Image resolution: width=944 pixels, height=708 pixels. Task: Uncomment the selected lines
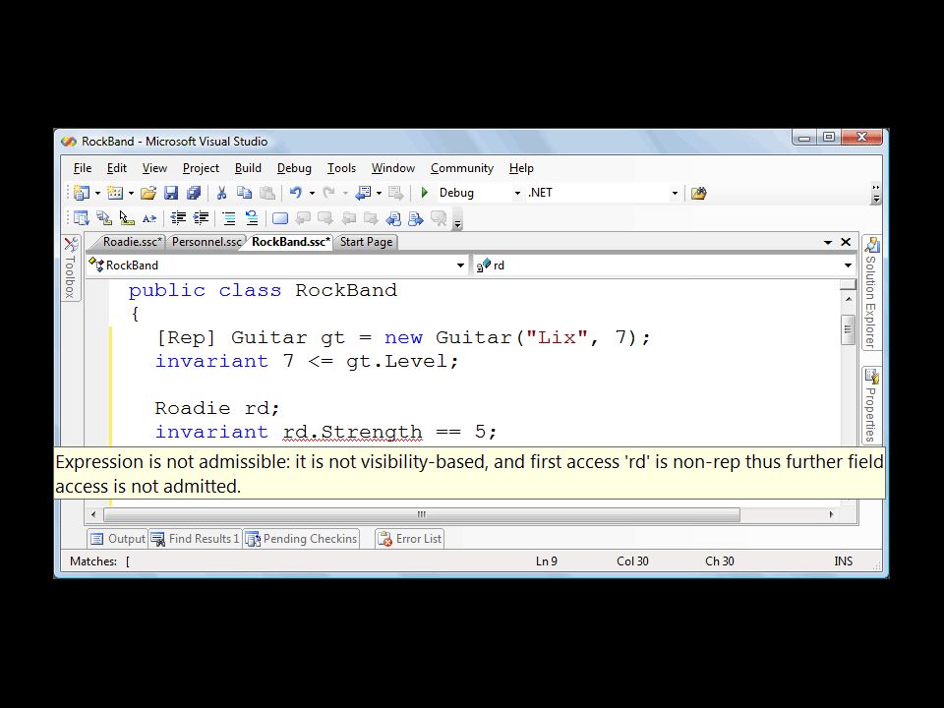pyautogui.click(x=252, y=218)
